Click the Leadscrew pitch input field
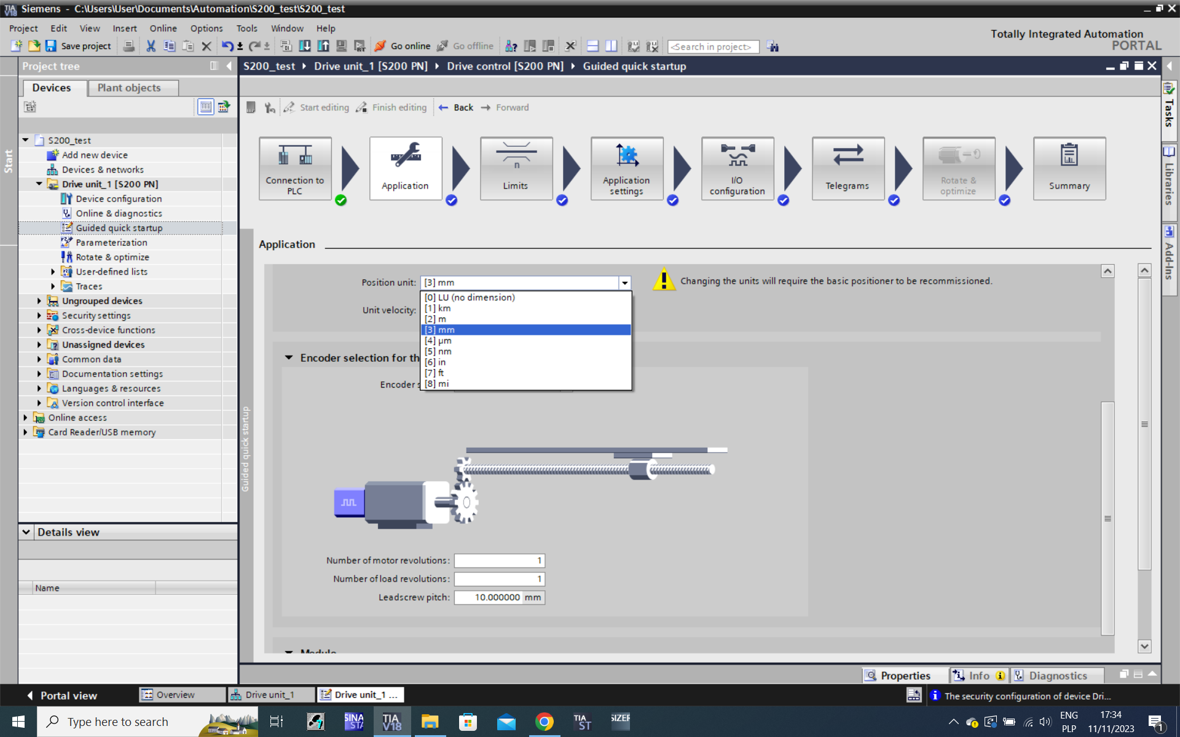The image size is (1180, 737). 489,597
